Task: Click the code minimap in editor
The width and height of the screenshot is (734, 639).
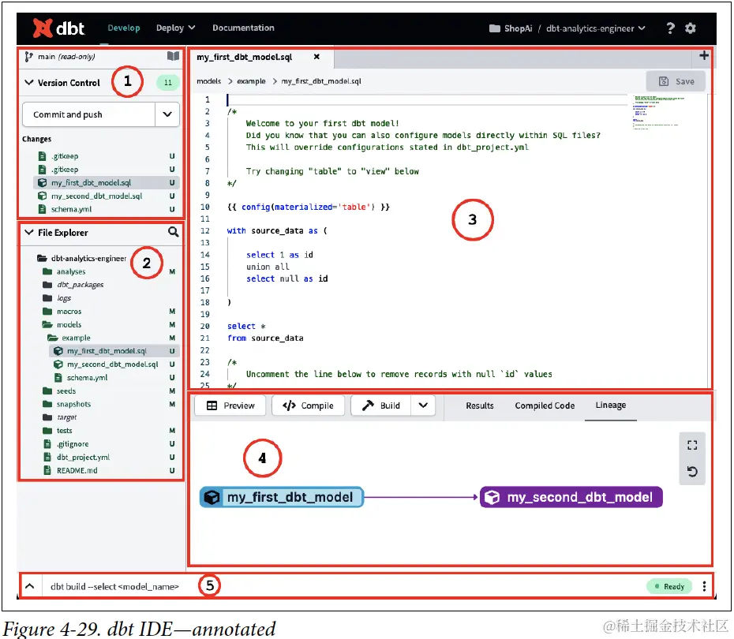Action: click(657, 112)
